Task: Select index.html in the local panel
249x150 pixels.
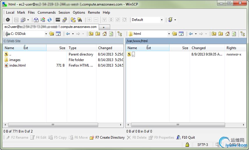Action: point(17,65)
